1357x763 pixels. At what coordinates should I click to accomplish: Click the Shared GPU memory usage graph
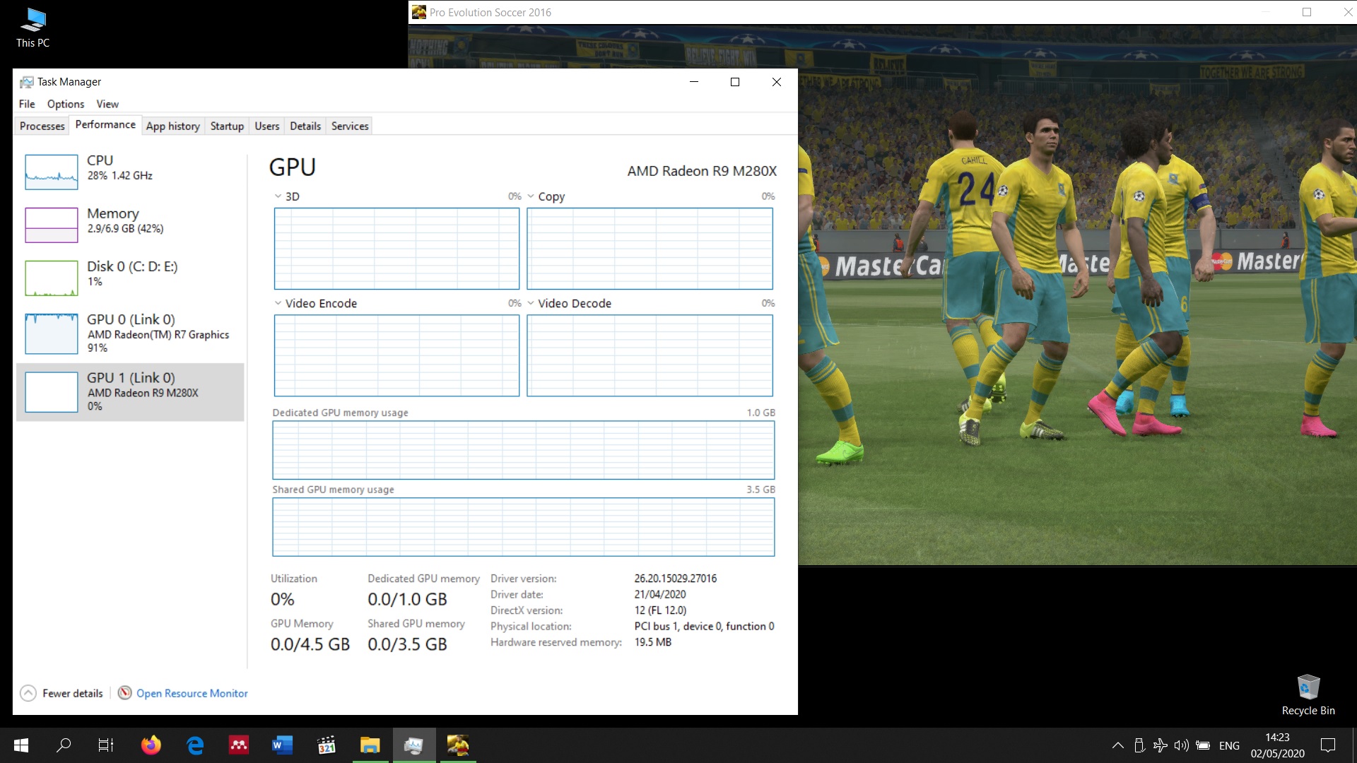[524, 527]
